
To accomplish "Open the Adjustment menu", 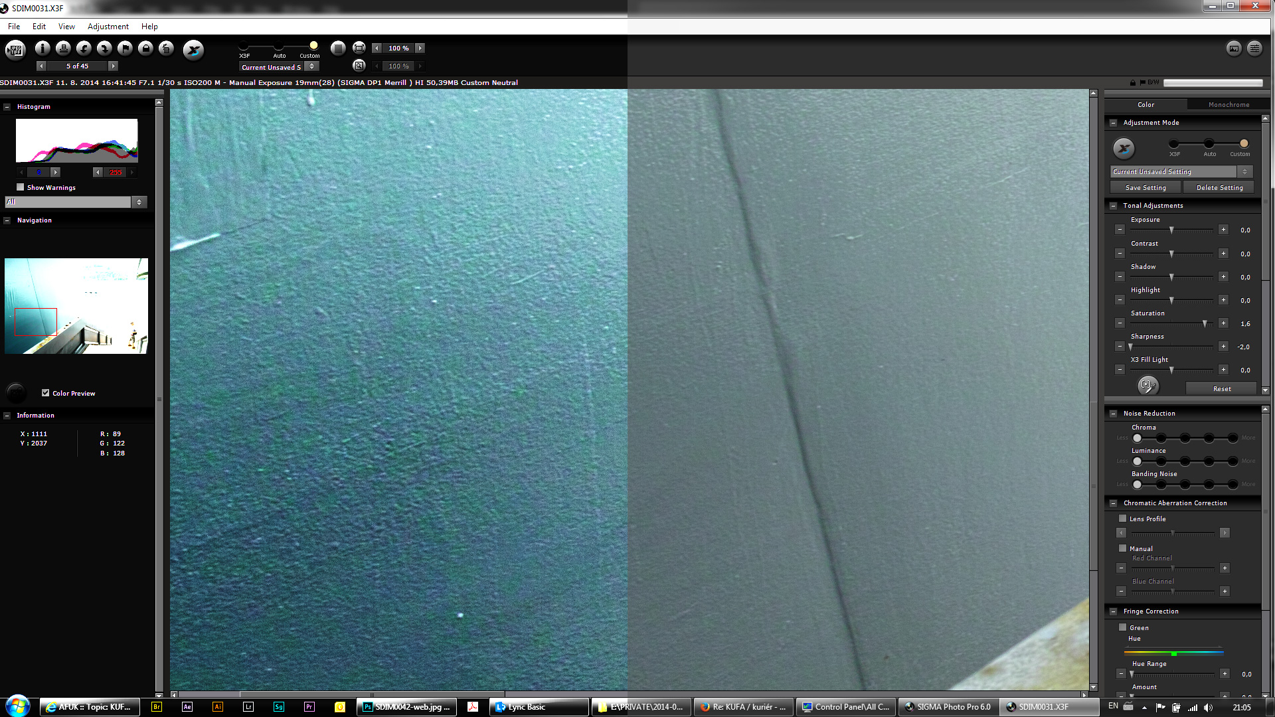I will pyautogui.click(x=108, y=27).
